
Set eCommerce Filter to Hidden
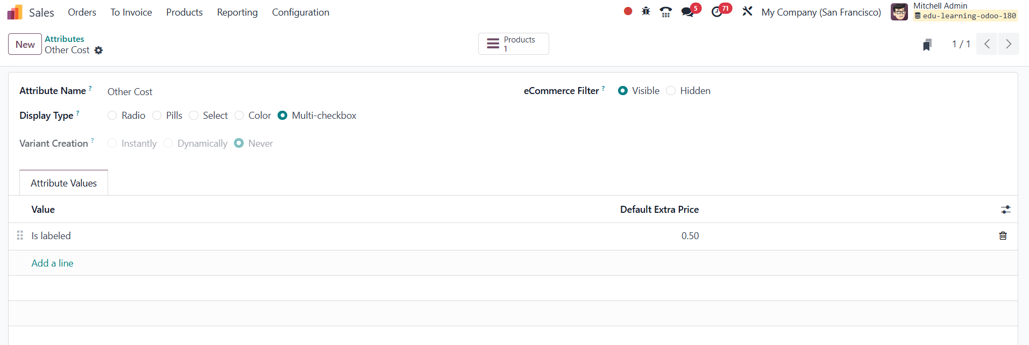click(x=671, y=91)
